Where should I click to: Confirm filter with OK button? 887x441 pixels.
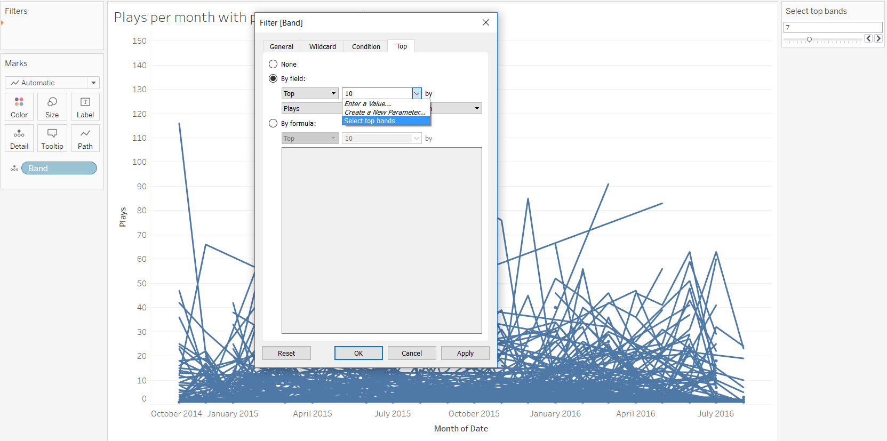click(358, 353)
